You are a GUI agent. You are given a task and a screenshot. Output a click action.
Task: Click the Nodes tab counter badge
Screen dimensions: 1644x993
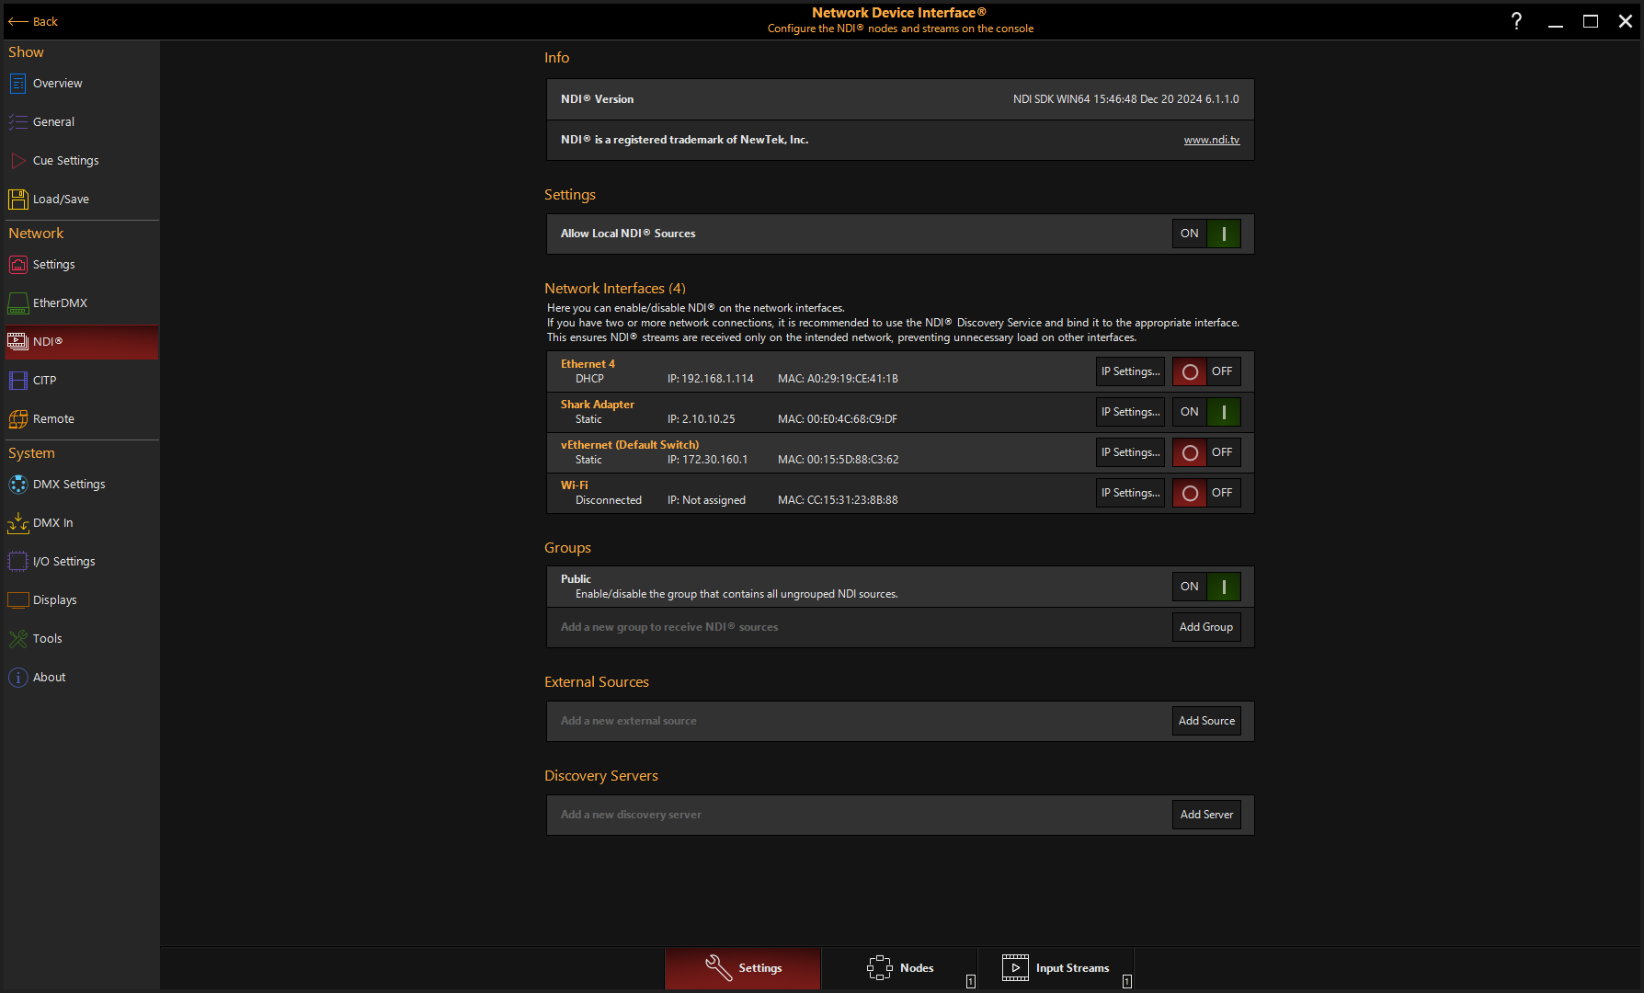coord(970,982)
